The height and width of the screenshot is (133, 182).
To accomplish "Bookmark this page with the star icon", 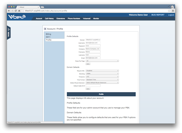I will [169, 11].
